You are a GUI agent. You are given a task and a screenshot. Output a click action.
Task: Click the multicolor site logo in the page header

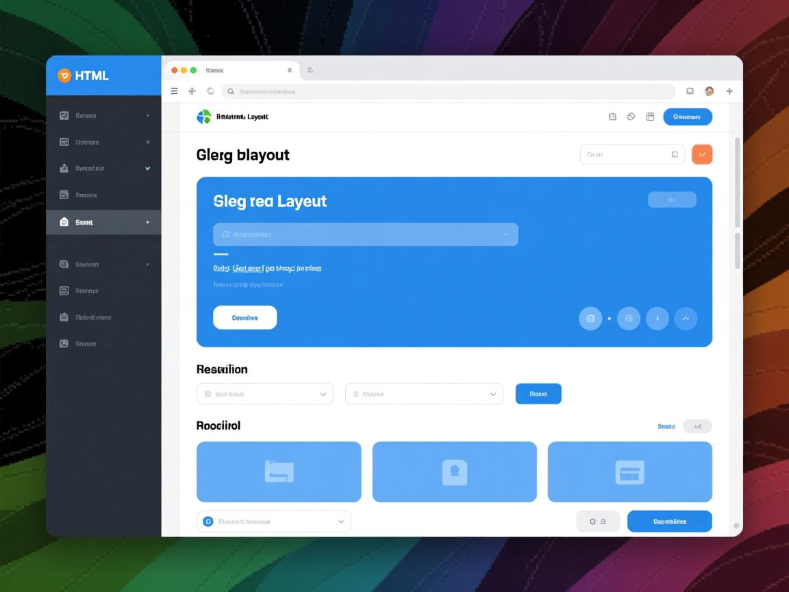[204, 117]
